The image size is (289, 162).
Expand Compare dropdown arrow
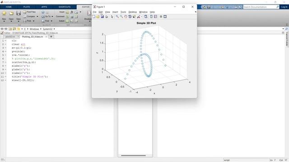(37, 17)
